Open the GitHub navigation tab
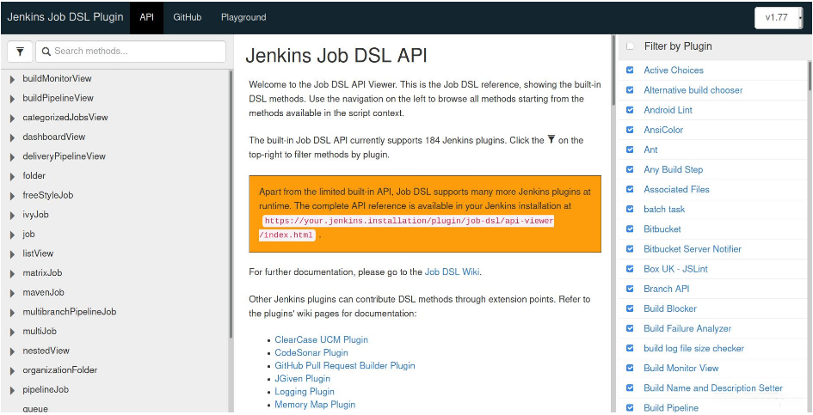 [x=187, y=17]
